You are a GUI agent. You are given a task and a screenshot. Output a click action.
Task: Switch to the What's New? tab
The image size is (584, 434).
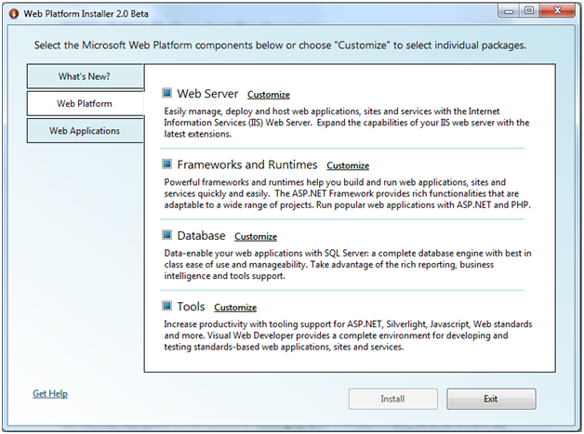[x=86, y=76]
